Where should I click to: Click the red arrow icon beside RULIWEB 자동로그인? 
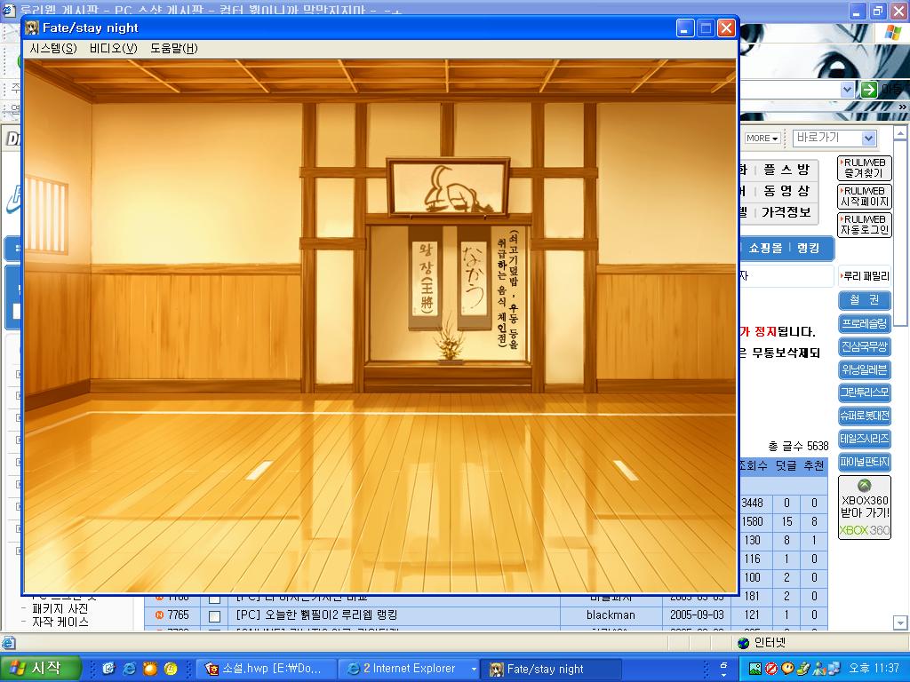click(x=841, y=219)
